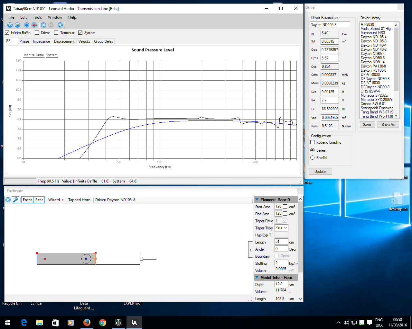The width and height of the screenshot is (412, 329).
Task: Enable Isobaric Loading checkbox
Action: click(312, 142)
